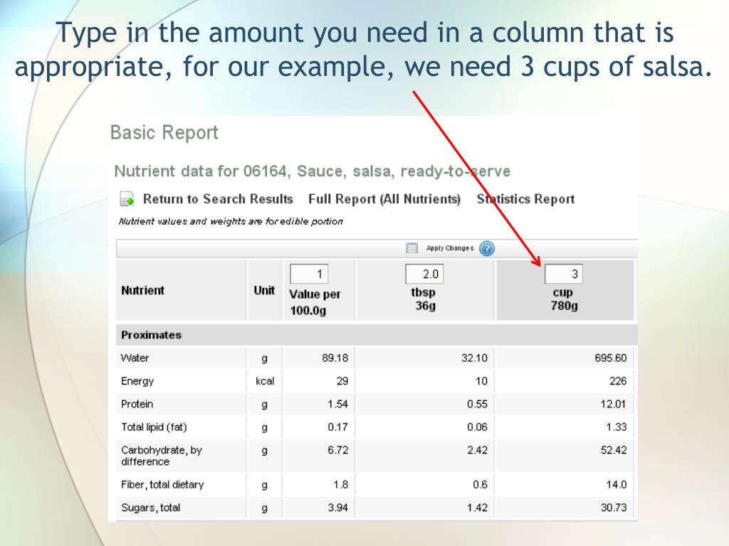Click the 12.01 protein per cup value
The image size is (729, 546).
click(613, 404)
